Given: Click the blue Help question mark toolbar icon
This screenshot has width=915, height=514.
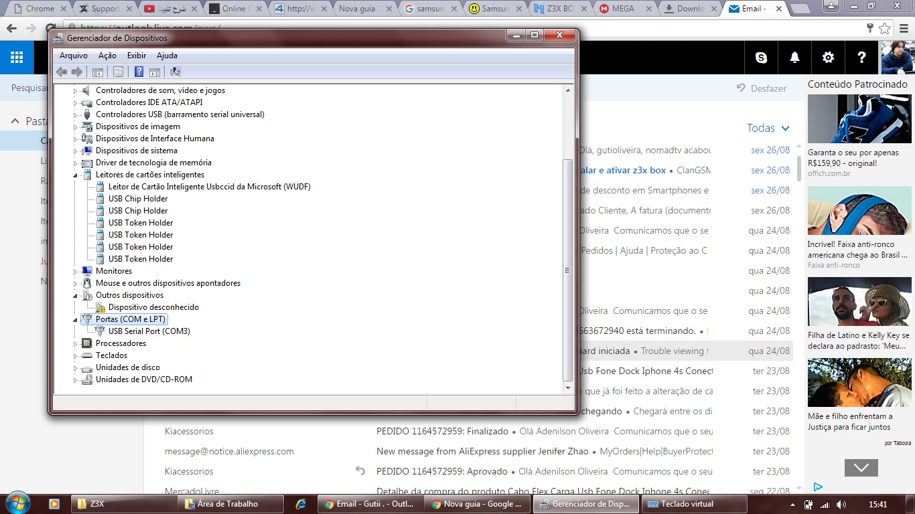Looking at the screenshot, I should click(139, 72).
